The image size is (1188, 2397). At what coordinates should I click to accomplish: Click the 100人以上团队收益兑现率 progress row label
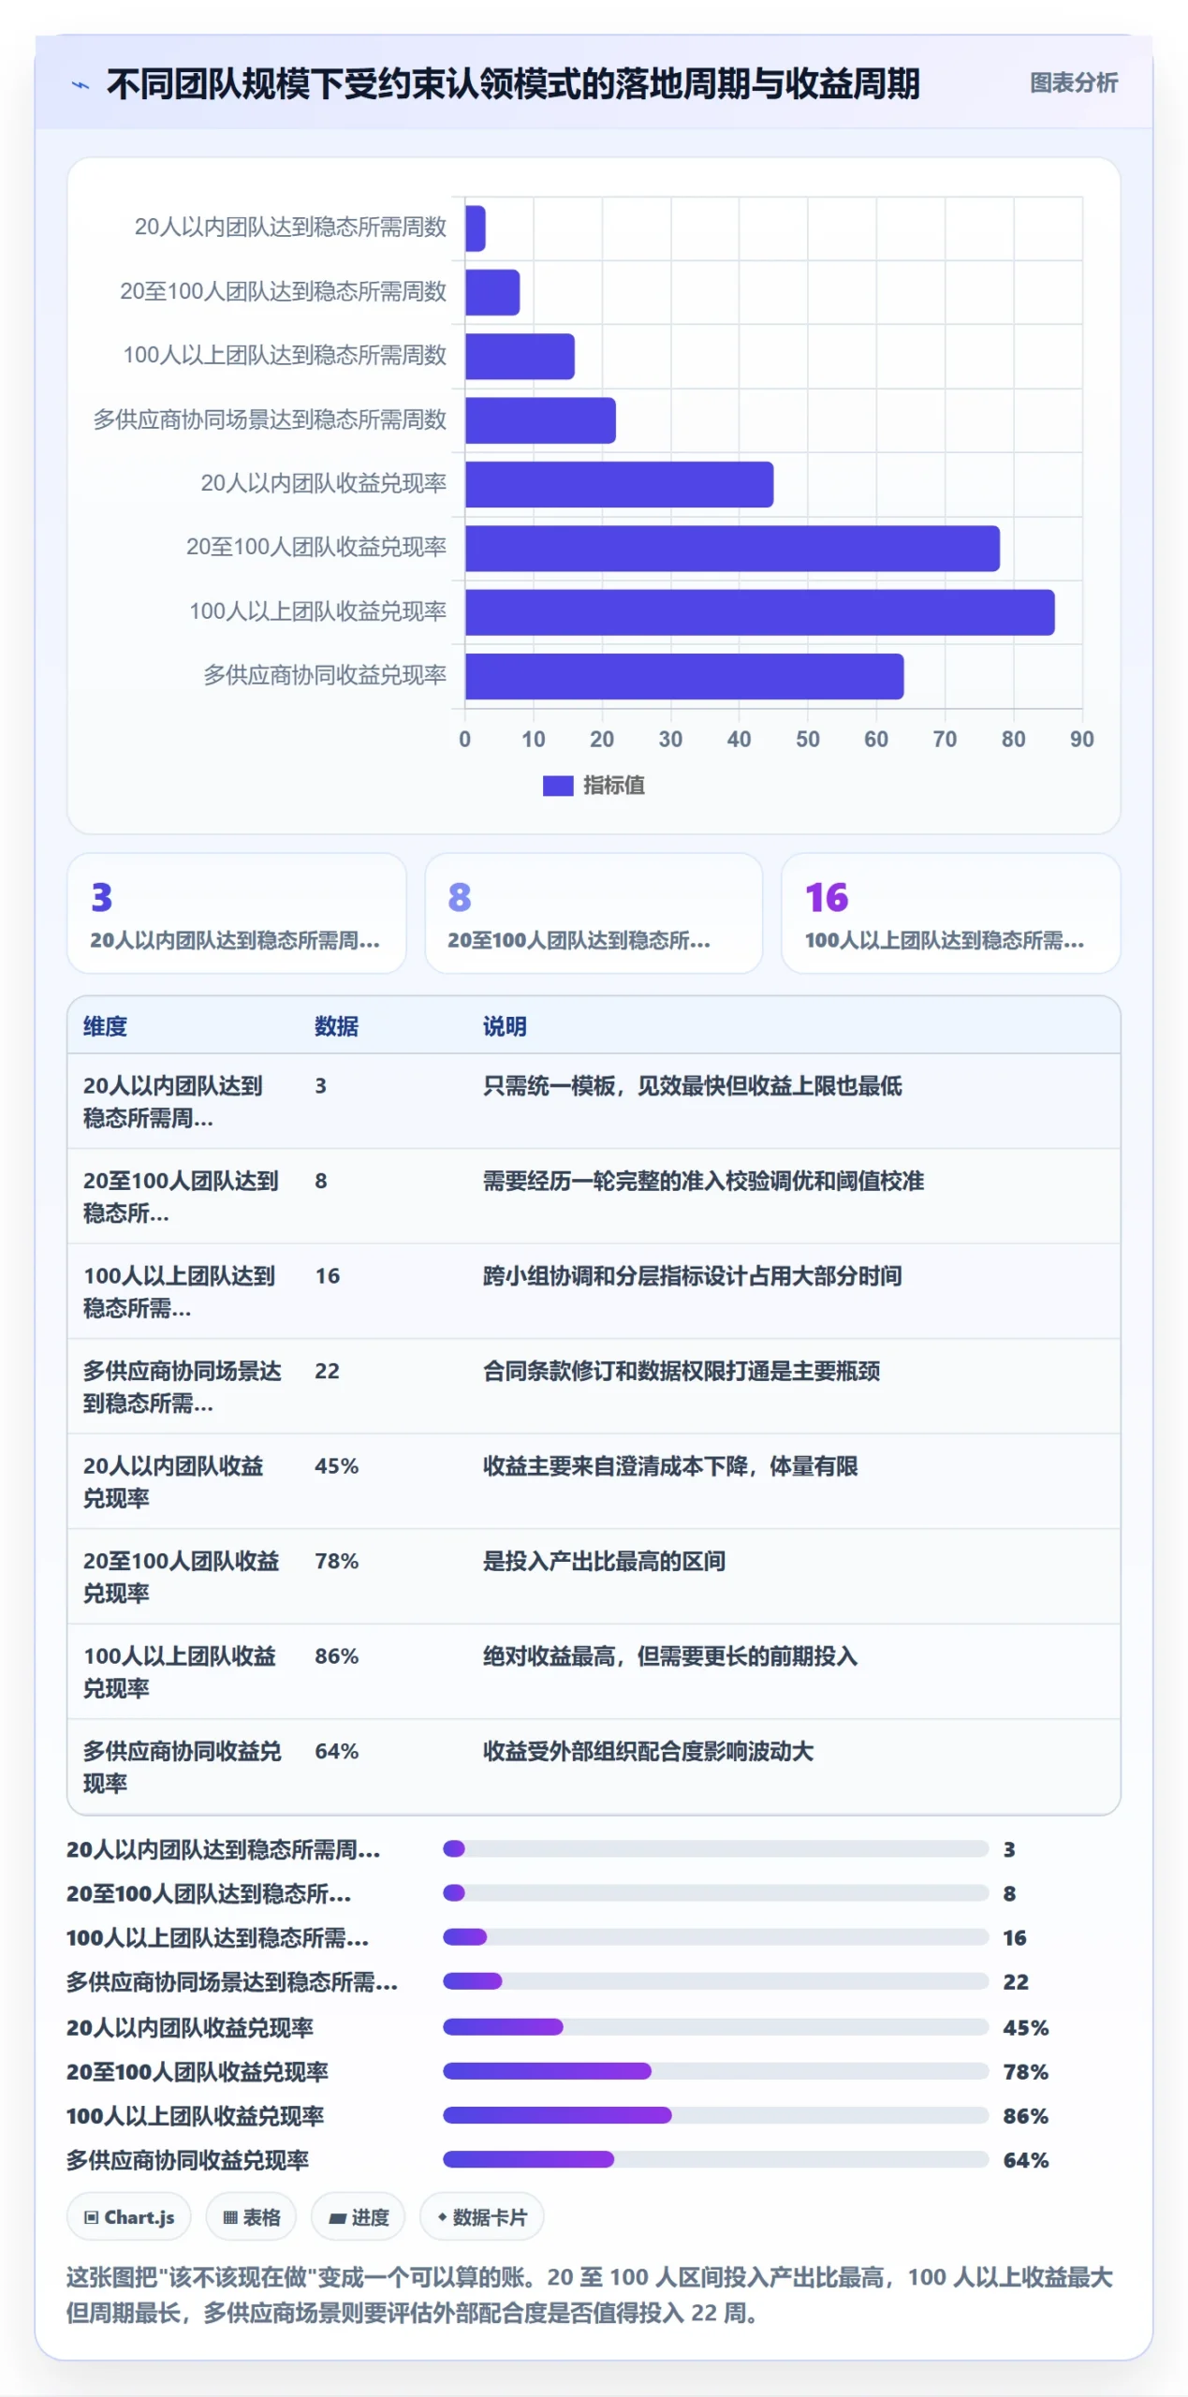(195, 2116)
